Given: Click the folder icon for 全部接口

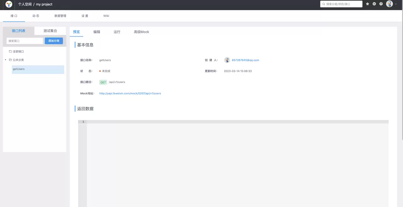Looking at the screenshot, I should point(10,51).
